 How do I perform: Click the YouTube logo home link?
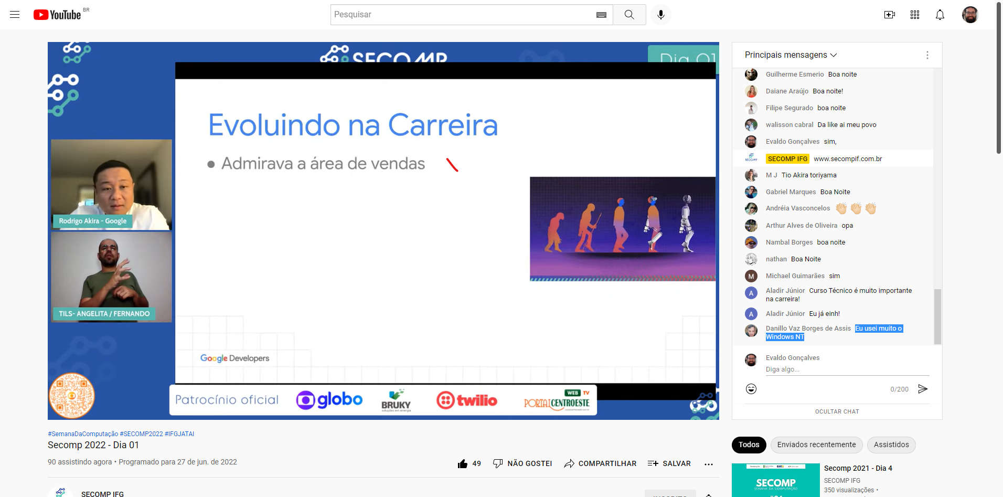coord(57,15)
